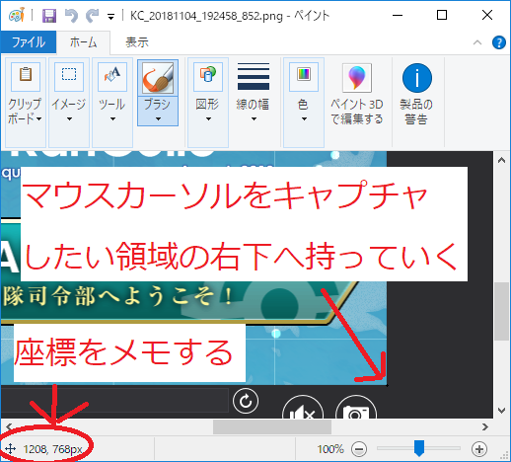The width and height of the screenshot is (511, 462).
Task: Maximize the Paint window
Action: 442,15
